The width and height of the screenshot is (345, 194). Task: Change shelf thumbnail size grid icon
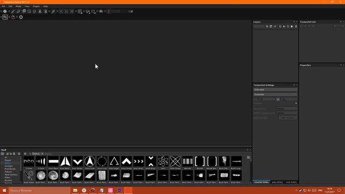click(248, 157)
